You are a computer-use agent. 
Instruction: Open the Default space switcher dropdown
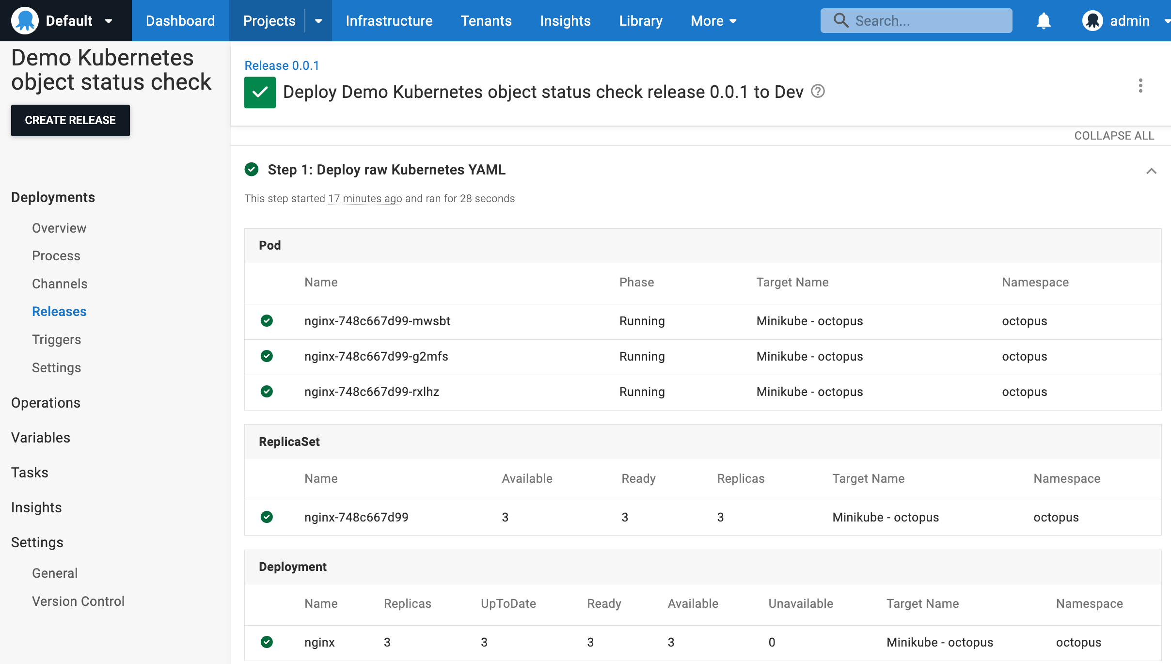click(109, 20)
